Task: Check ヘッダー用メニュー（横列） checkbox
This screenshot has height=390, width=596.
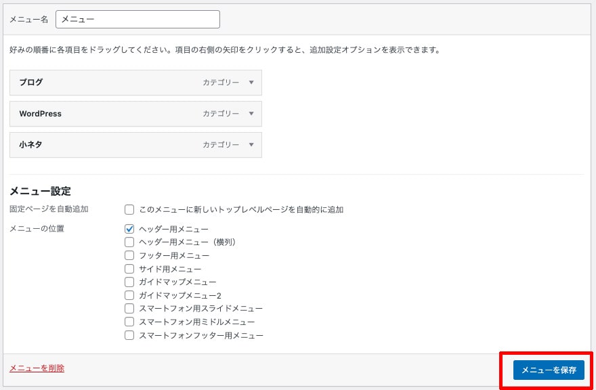Action: pyautogui.click(x=129, y=242)
